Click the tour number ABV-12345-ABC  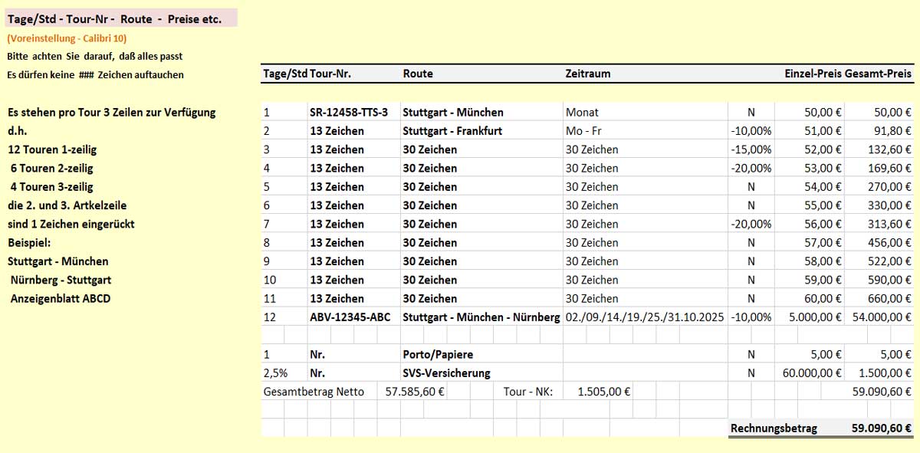coord(349,317)
